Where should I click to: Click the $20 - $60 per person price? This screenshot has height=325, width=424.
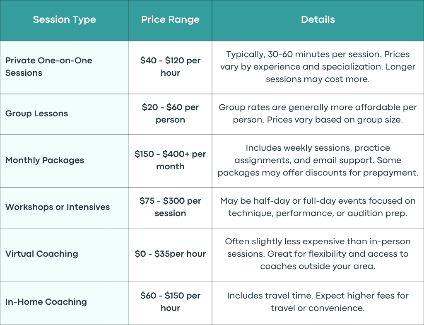(170, 113)
